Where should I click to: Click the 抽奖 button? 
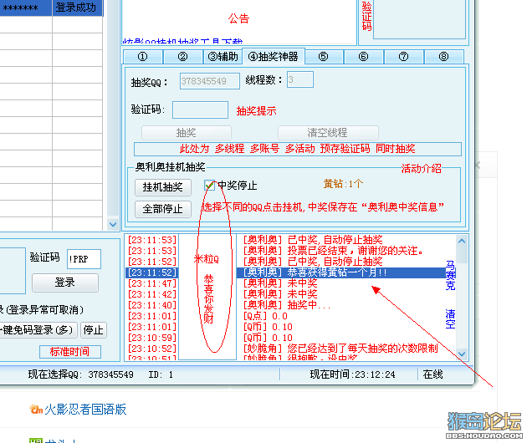187,133
